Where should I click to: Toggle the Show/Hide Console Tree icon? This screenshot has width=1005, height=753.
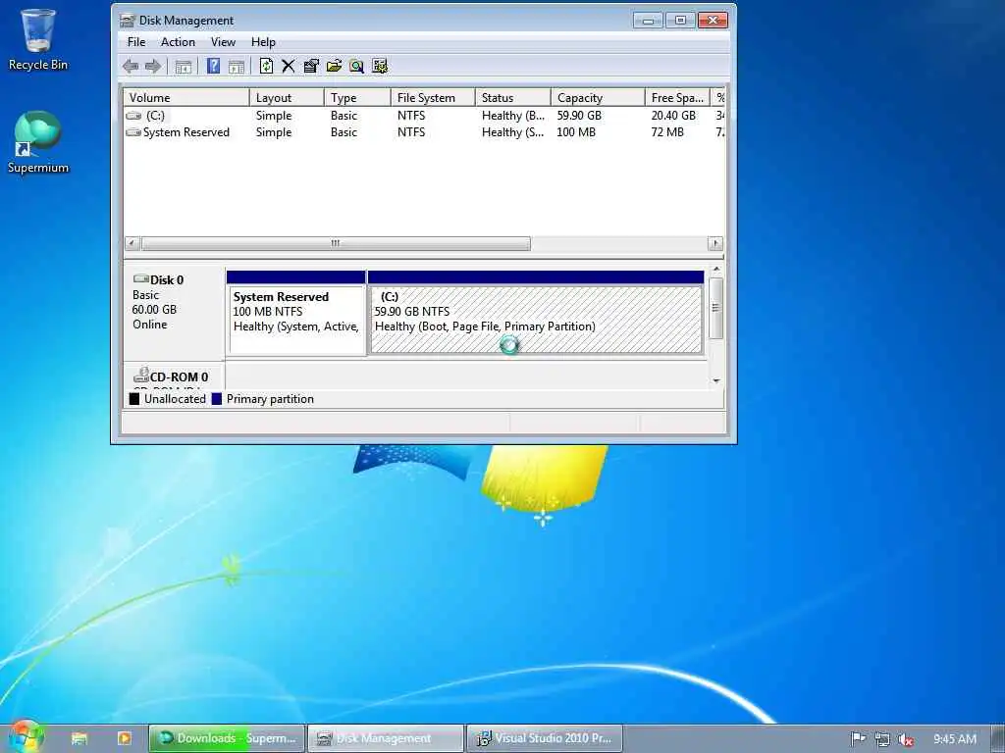184,67
